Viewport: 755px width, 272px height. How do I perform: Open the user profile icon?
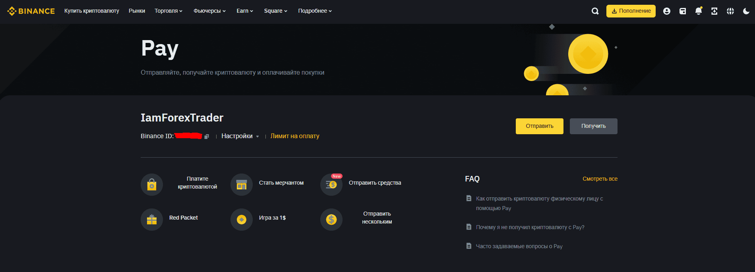667,11
